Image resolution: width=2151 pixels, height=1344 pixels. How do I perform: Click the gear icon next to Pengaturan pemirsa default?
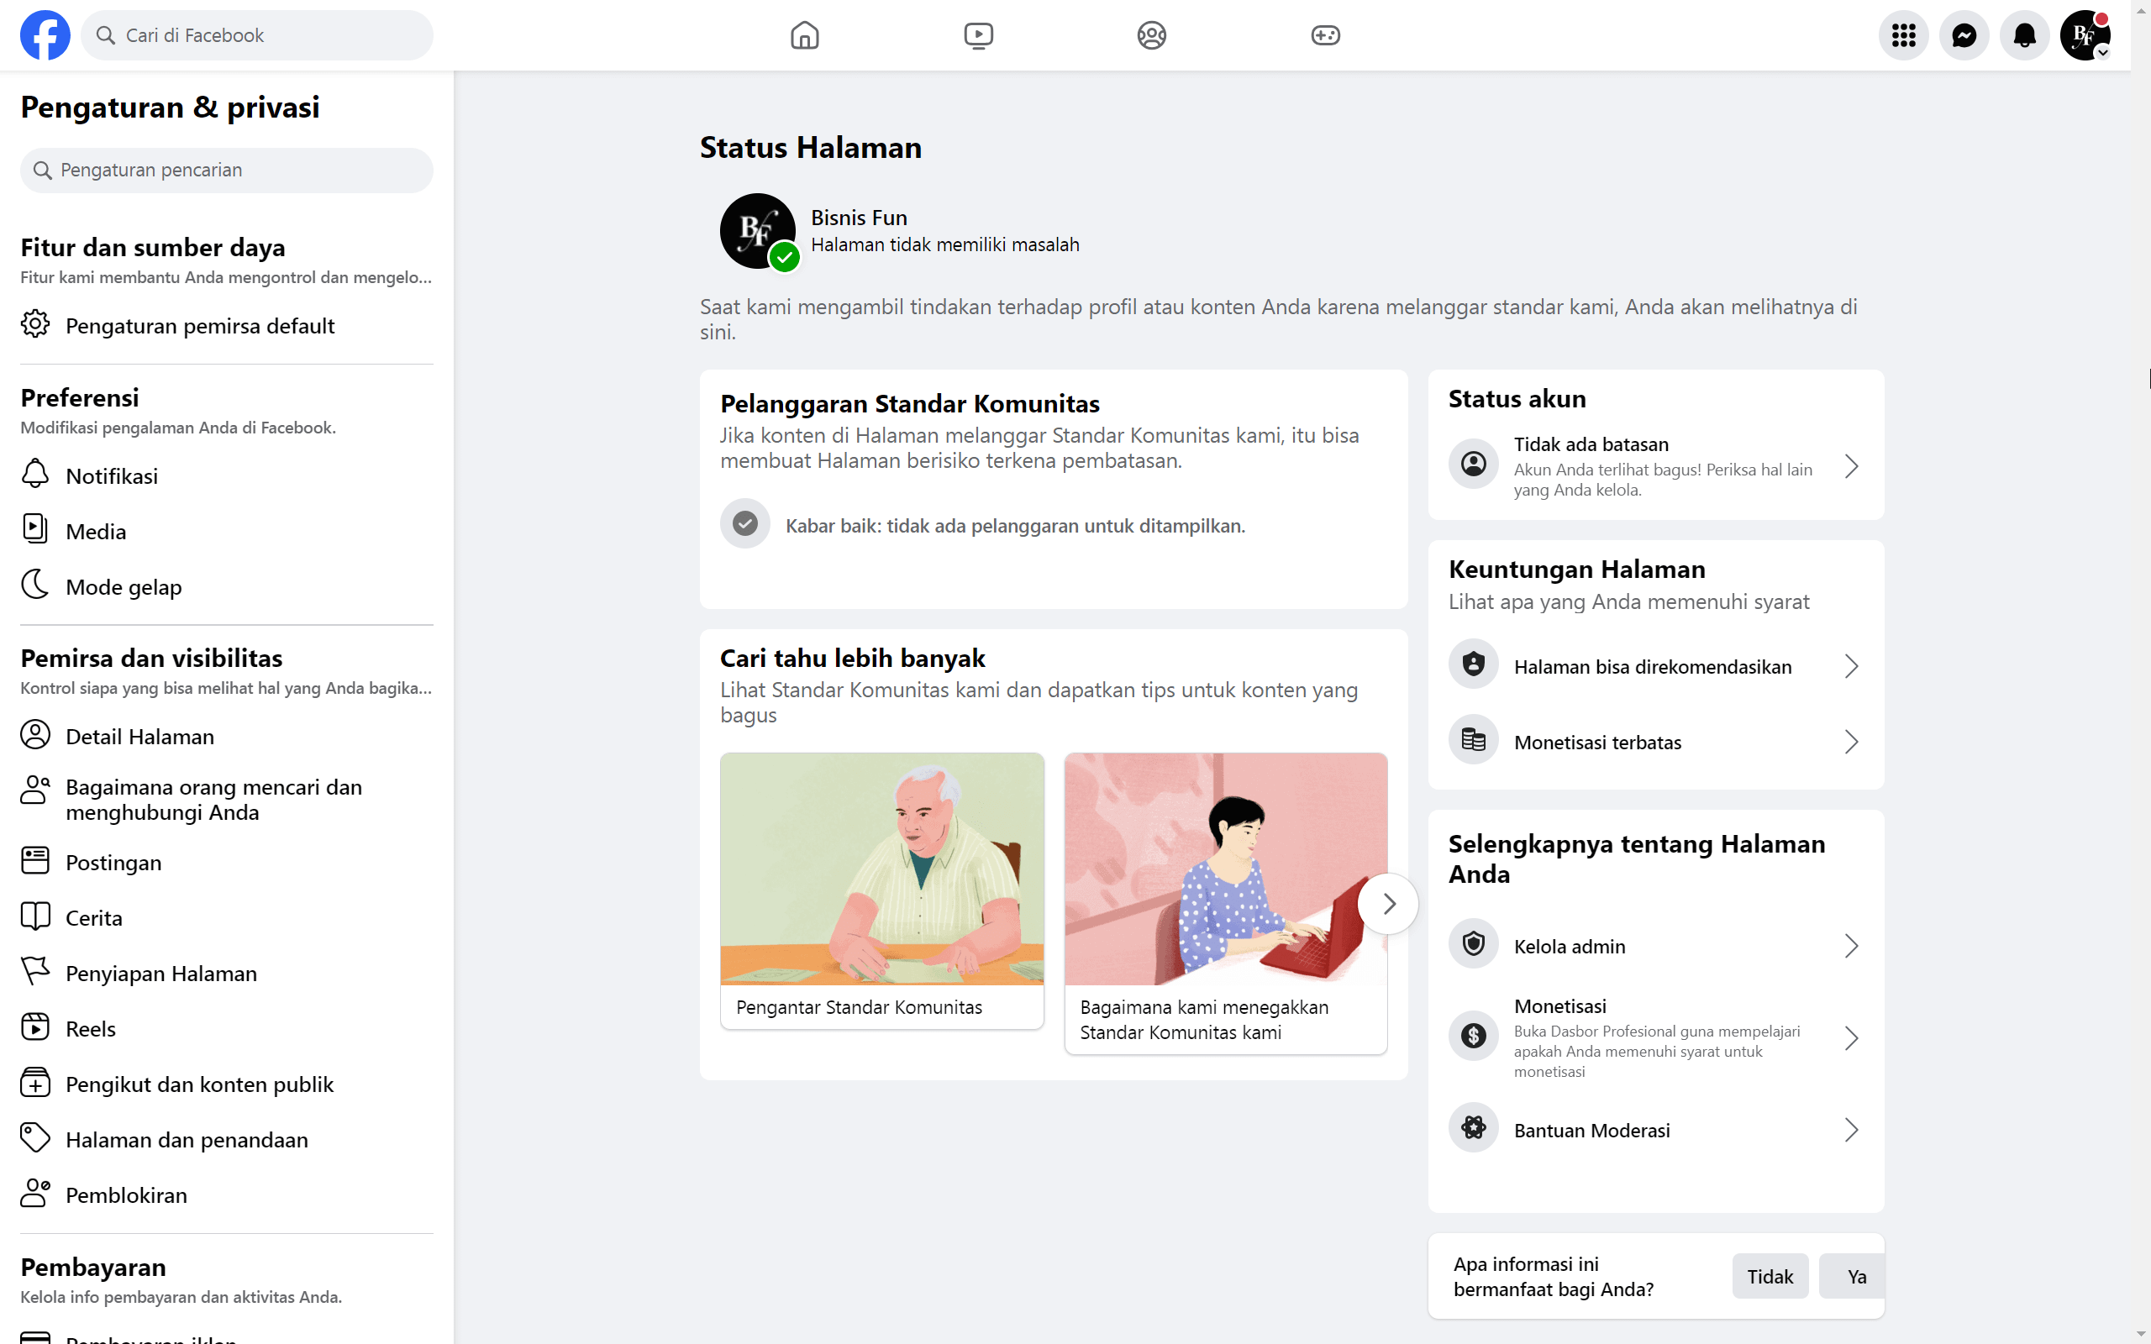click(35, 324)
